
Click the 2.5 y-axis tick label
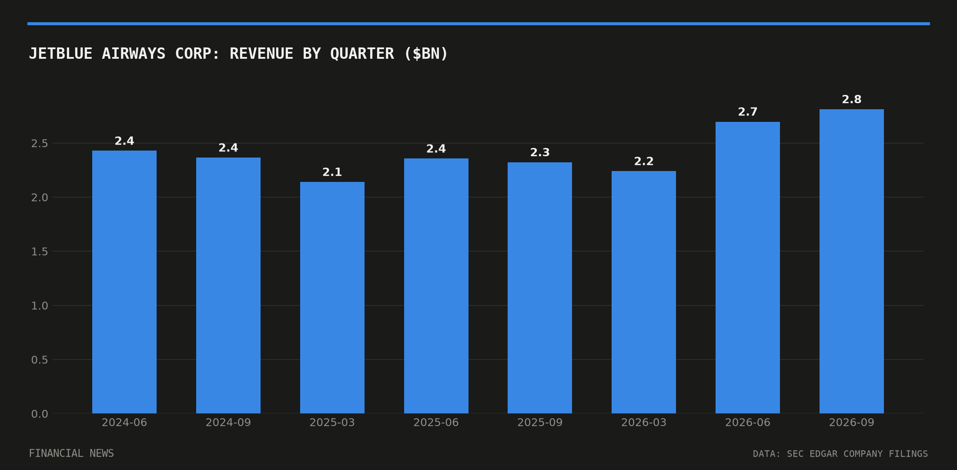click(40, 144)
